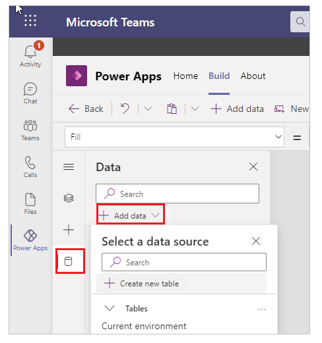Open Calls in the Teams sidebar
This screenshot has height=343, width=322.
click(30, 167)
